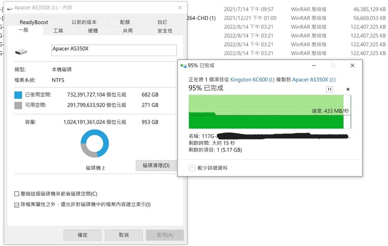Select the 一般 tab

click(24, 30)
